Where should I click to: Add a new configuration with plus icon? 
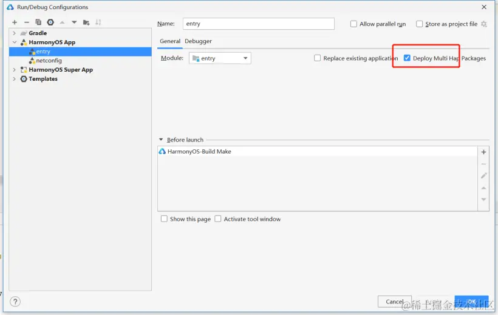tap(15, 22)
